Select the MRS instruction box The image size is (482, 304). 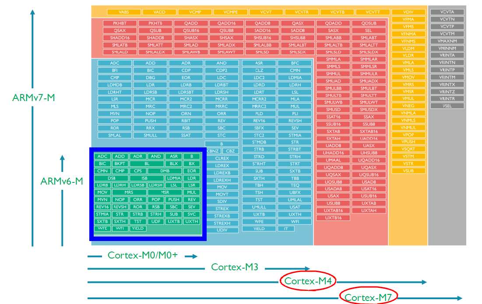coord(129,192)
